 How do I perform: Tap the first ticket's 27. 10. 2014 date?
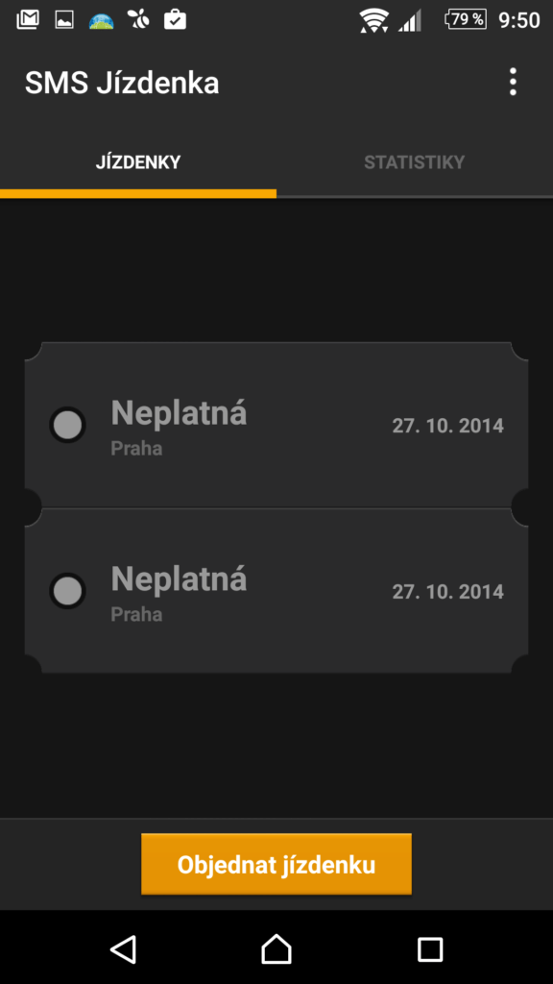click(447, 426)
